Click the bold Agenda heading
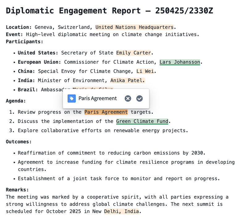Screen dimensions: 247x219 (x=16, y=101)
